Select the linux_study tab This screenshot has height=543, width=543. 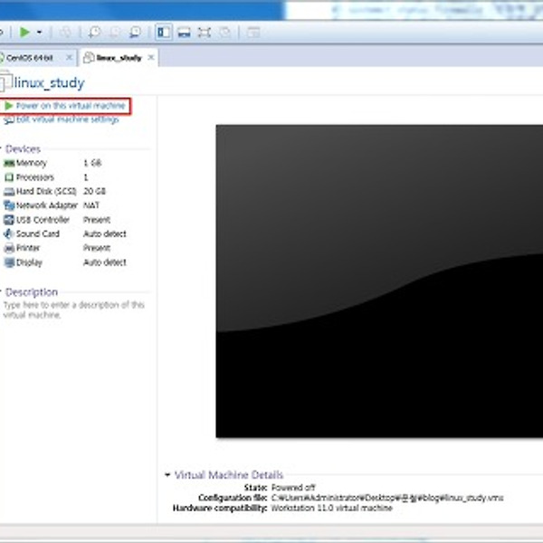coord(117,57)
